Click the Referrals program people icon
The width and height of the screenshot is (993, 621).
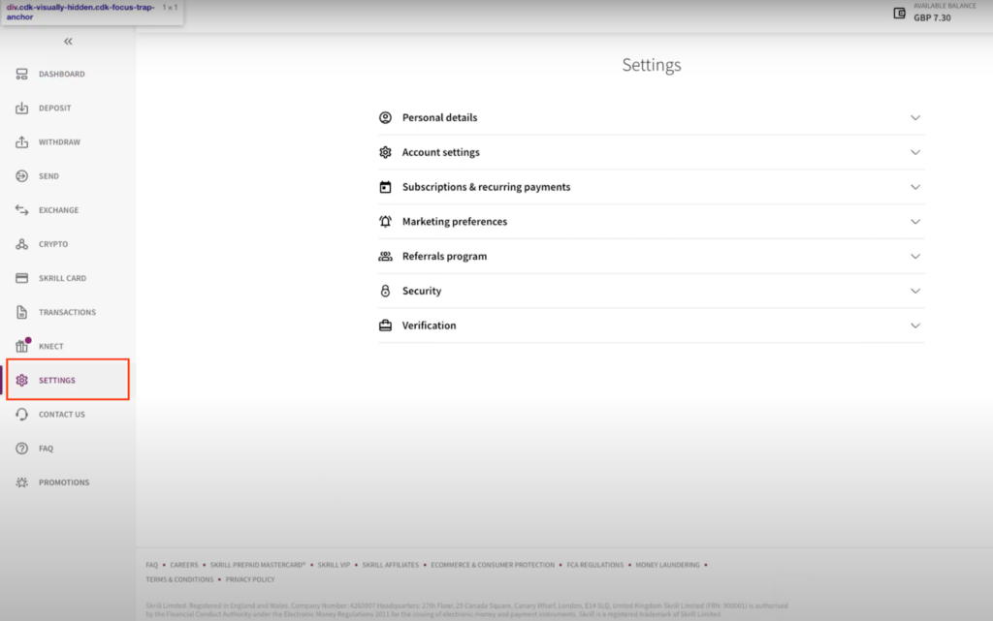click(x=385, y=256)
